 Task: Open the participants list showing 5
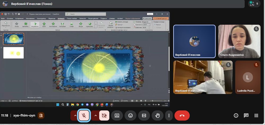(x=254, y=3)
